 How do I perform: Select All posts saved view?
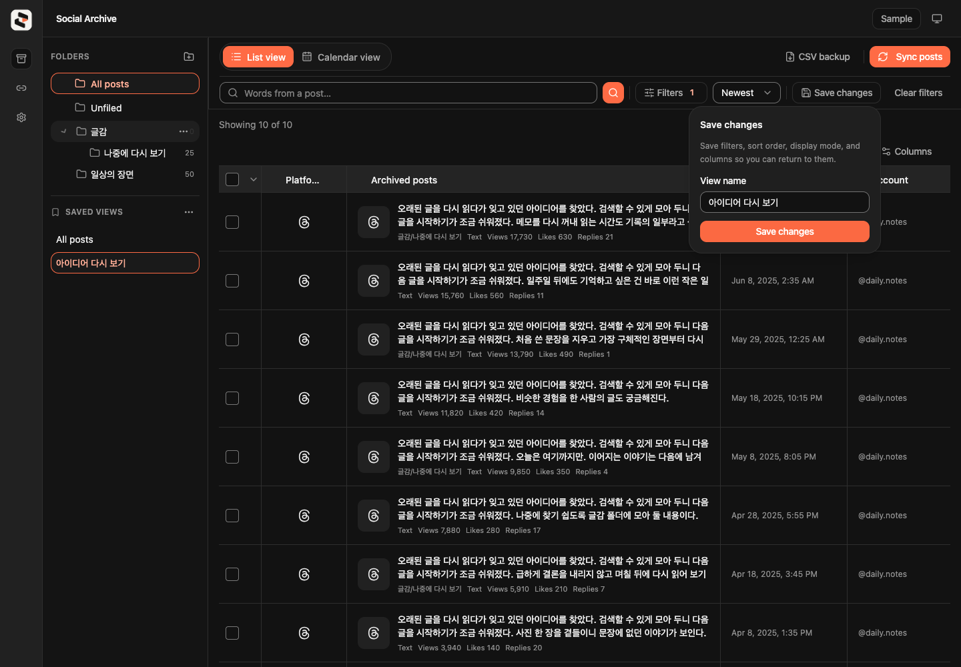125,239
